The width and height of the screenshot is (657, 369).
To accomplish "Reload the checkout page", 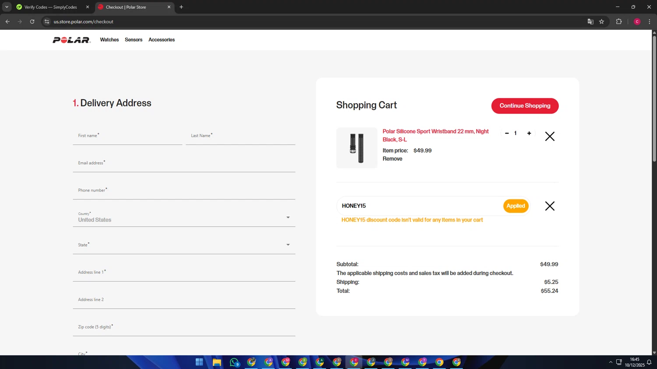I will click(32, 21).
